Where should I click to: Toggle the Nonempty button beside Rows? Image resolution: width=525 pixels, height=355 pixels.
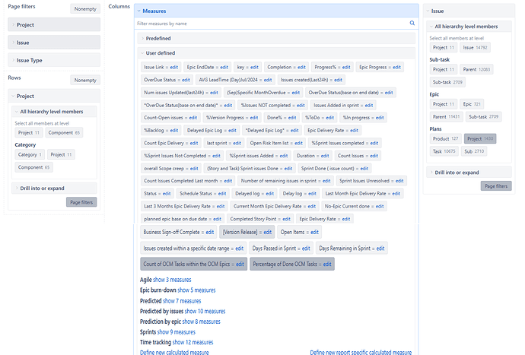(x=84, y=80)
